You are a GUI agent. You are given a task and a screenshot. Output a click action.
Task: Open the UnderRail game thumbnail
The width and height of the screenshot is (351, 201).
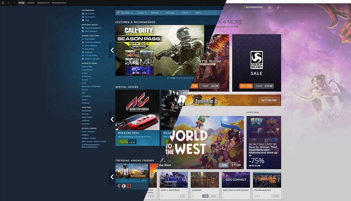[x=205, y=180]
